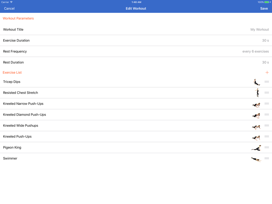Select the Tricep Dips exercise name
Screen dimensions: 272x204
pyautogui.click(x=12, y=82)
